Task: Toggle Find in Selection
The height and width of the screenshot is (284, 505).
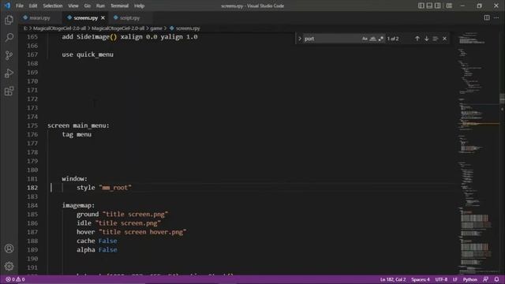Action: [x=436, y=39]
